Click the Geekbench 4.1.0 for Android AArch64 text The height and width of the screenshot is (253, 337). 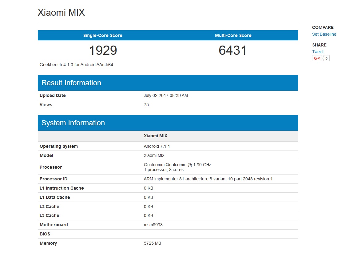[x=76, y=65]
